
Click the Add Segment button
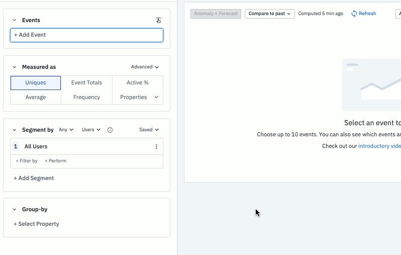34,178
